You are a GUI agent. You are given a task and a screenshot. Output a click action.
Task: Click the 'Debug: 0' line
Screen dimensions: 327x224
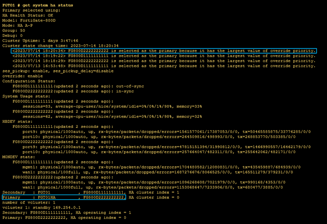click(x=13, y=35)
